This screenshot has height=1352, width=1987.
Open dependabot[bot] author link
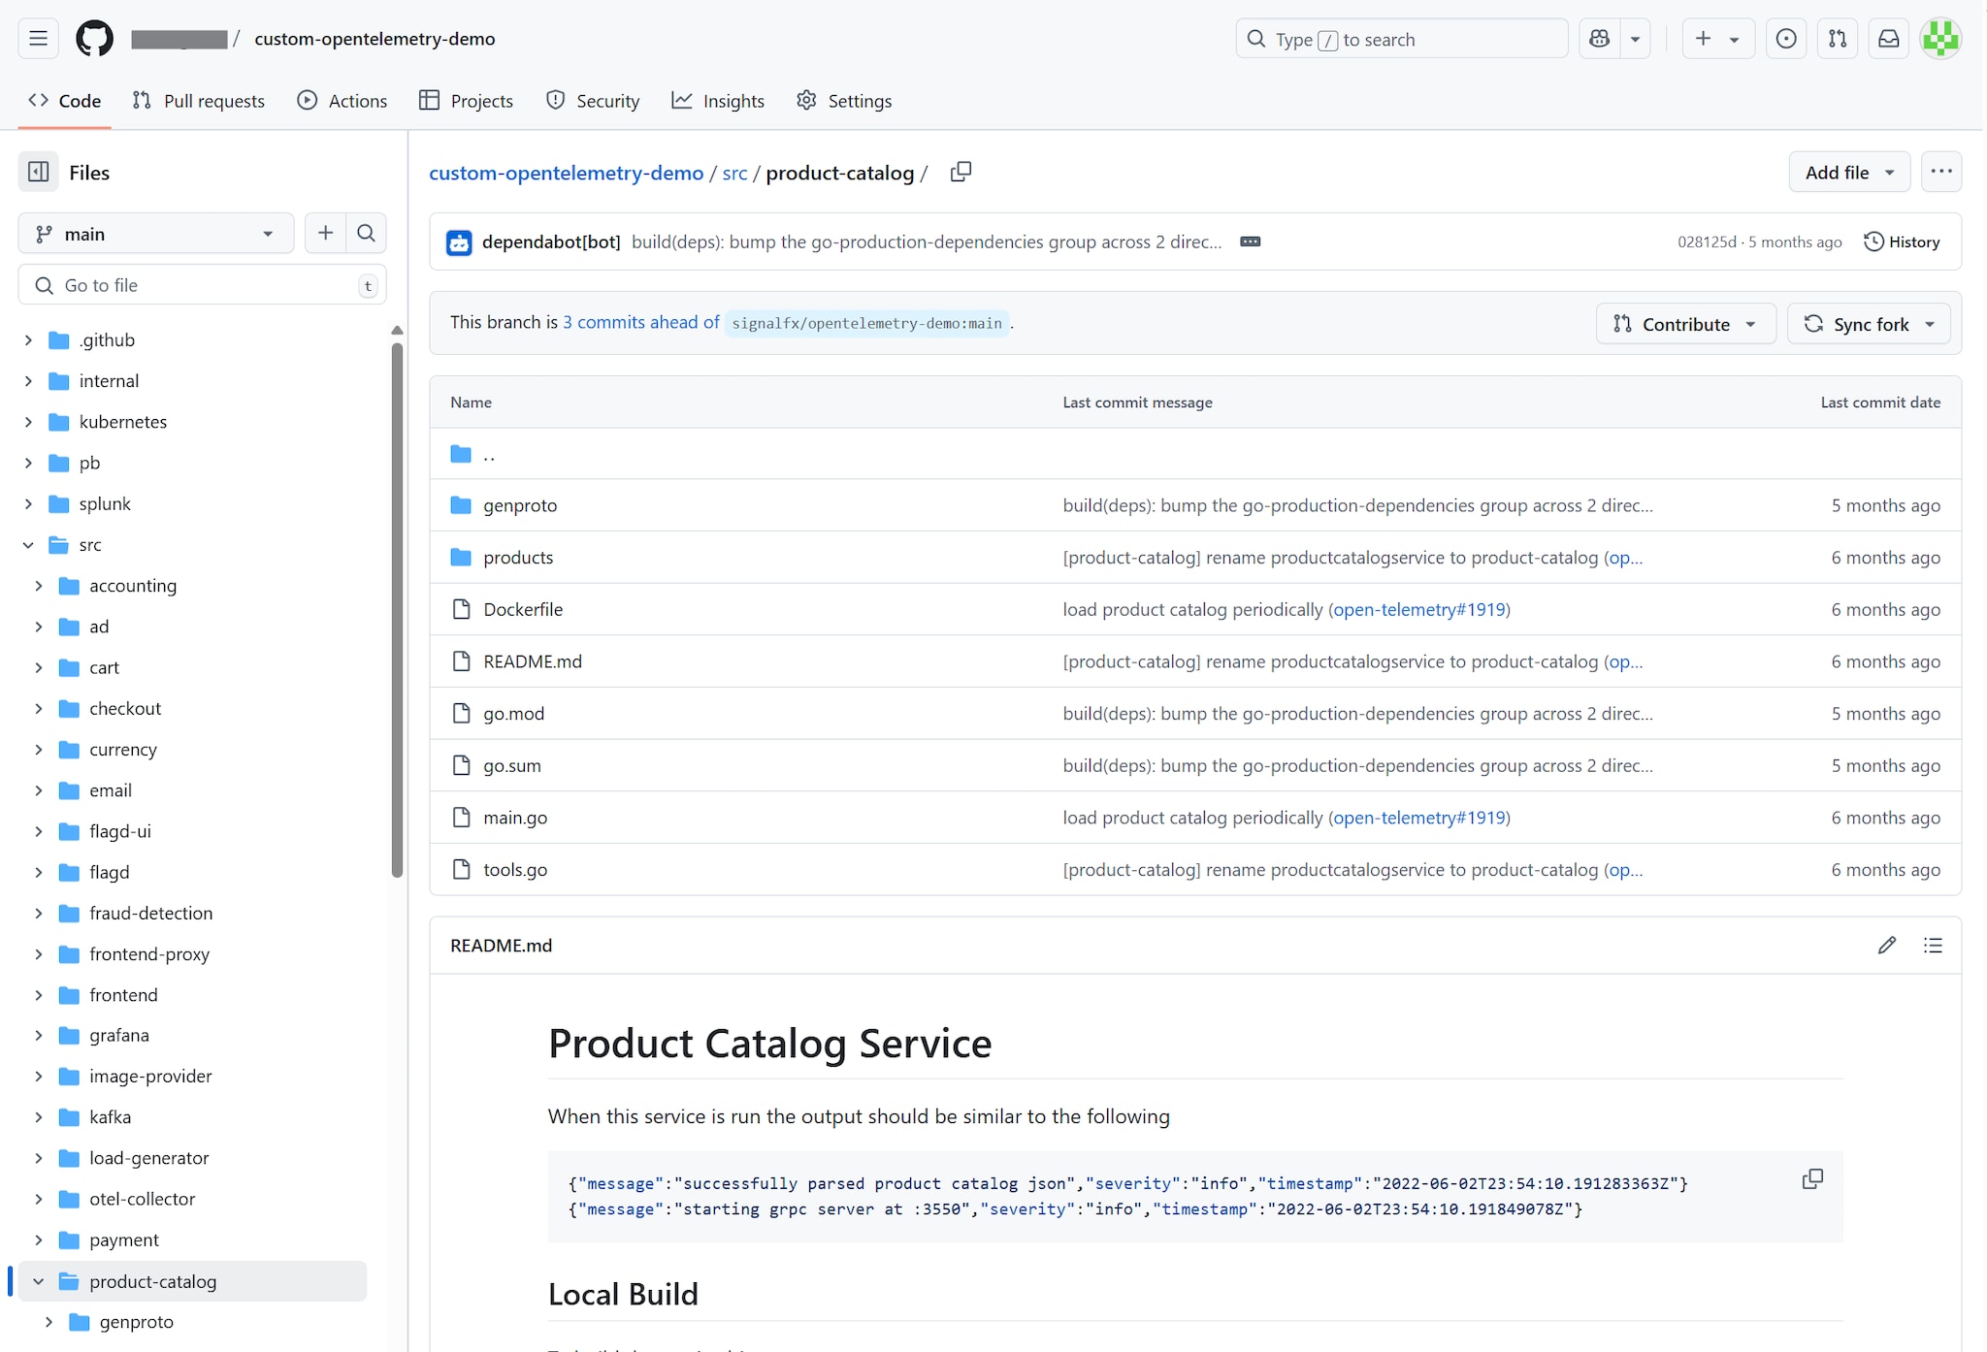pyautogui.click(x=551, y=241)
